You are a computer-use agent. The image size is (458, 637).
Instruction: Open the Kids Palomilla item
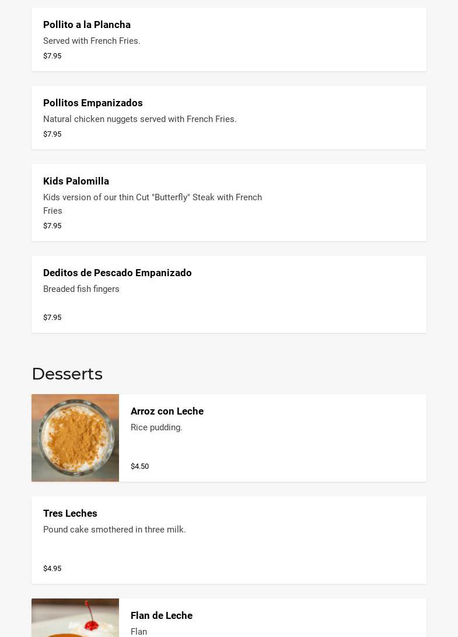[76, 181]
